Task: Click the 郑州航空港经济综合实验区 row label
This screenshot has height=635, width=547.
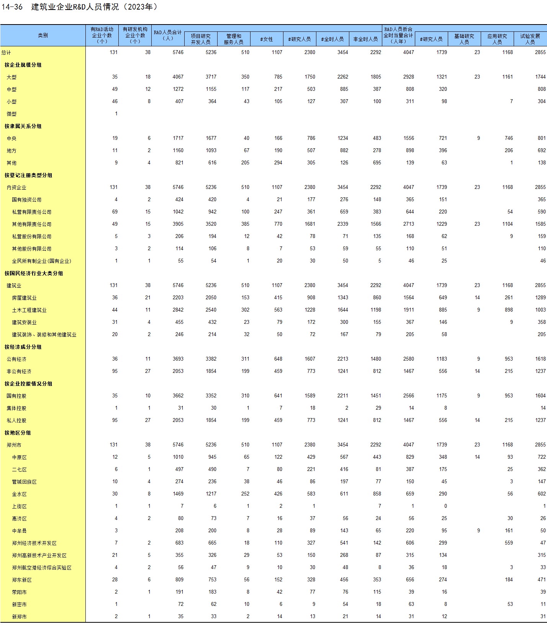Action: tap(41, 568)
